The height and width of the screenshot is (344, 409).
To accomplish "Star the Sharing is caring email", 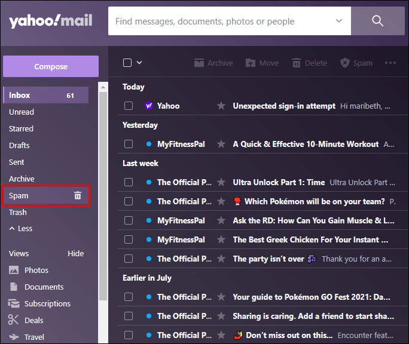I will point(221,316).
